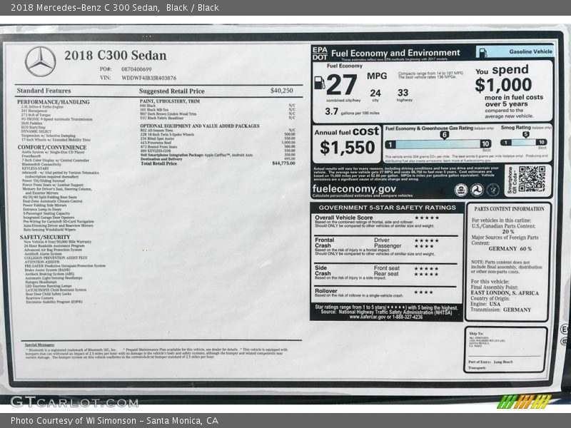Click the GERMANY 60 % entry
Viewport: 571px width, 428px height.
click(x=510, y=249)
